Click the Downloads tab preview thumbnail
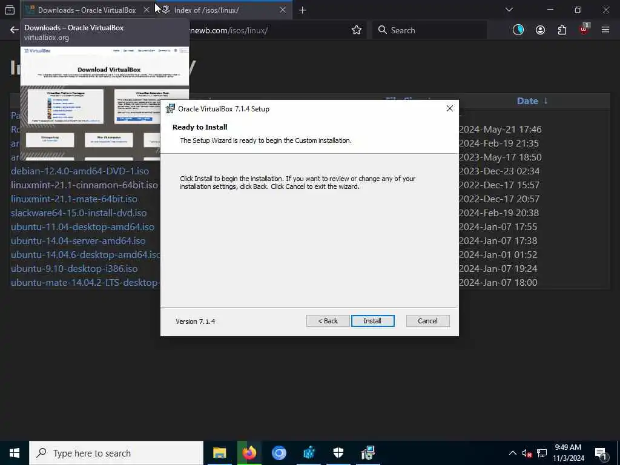This screenshot has width=620, height=465. pos(105,103)
